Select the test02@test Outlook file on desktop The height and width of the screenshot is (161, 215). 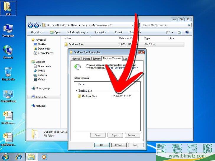[x=8, y=139]
